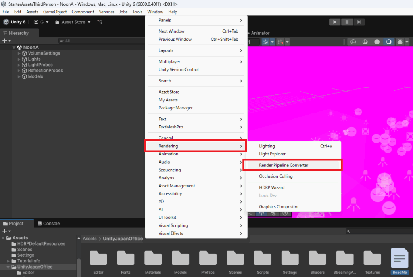Screen dimensions: 413x277
Task: Switch to the Console tab
Action: point(49,223)
